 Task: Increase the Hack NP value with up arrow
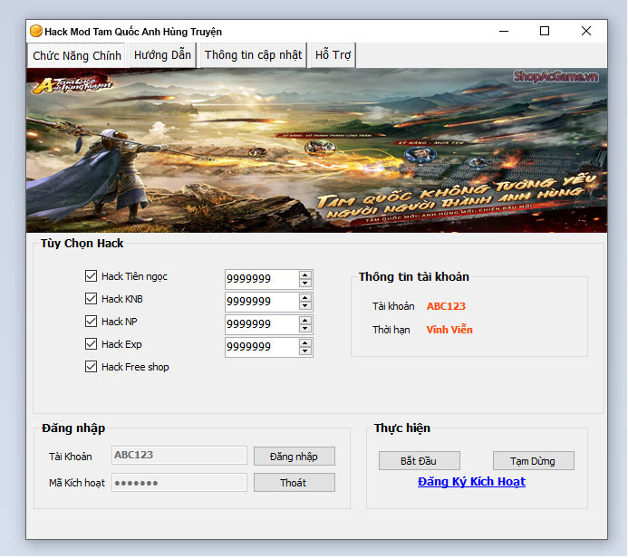pos(305,321)
